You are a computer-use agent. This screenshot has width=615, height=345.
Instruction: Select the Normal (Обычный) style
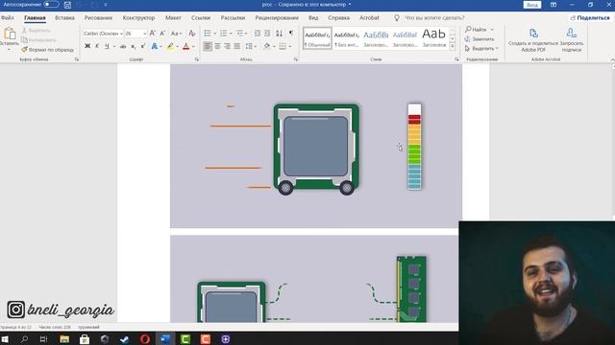(317, 38)
